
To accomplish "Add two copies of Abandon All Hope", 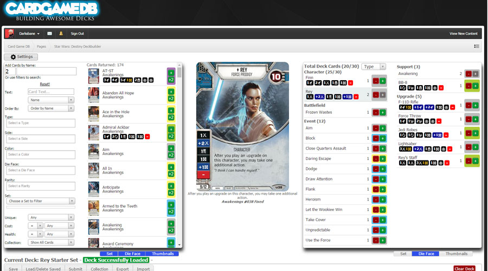I will 171,99.
